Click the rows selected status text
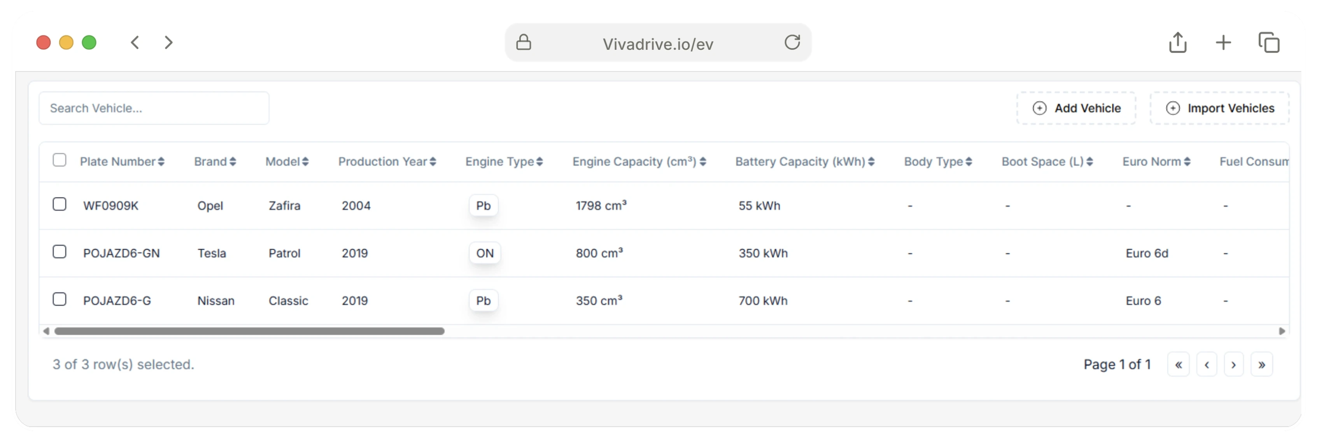1319x439 pixels. point(123,364)
